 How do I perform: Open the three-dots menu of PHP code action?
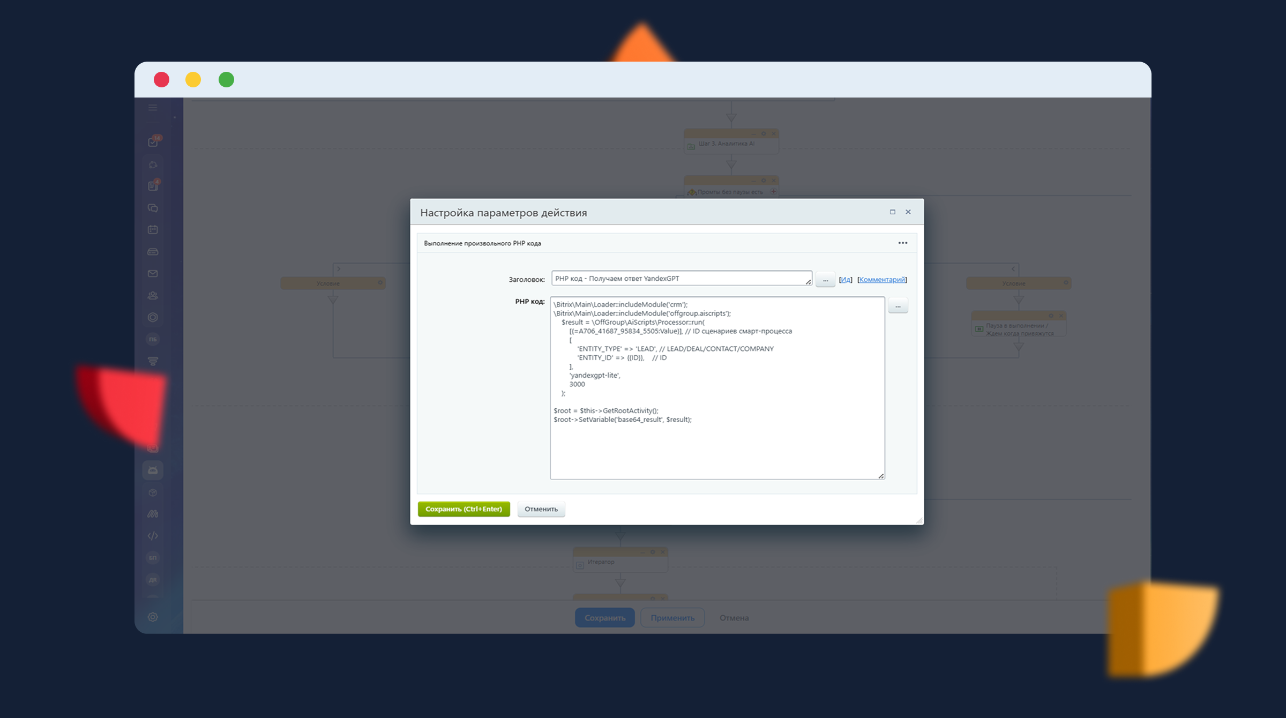coord(903,243)
